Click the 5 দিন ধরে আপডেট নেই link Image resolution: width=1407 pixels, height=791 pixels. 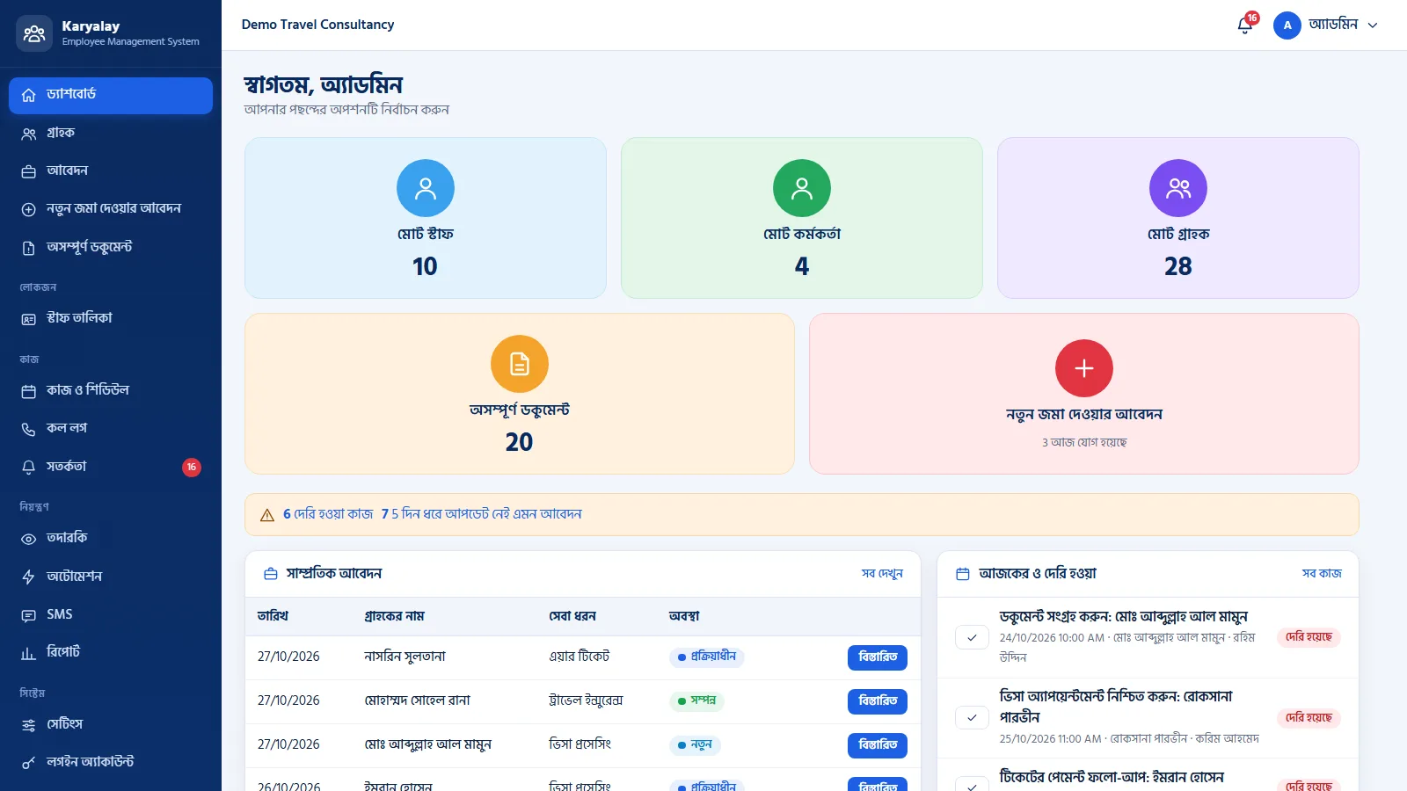tap(482, 514)
